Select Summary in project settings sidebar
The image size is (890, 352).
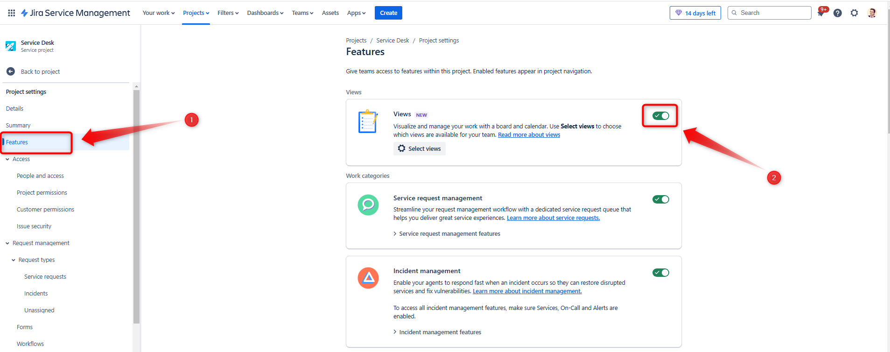coord(18,126)
